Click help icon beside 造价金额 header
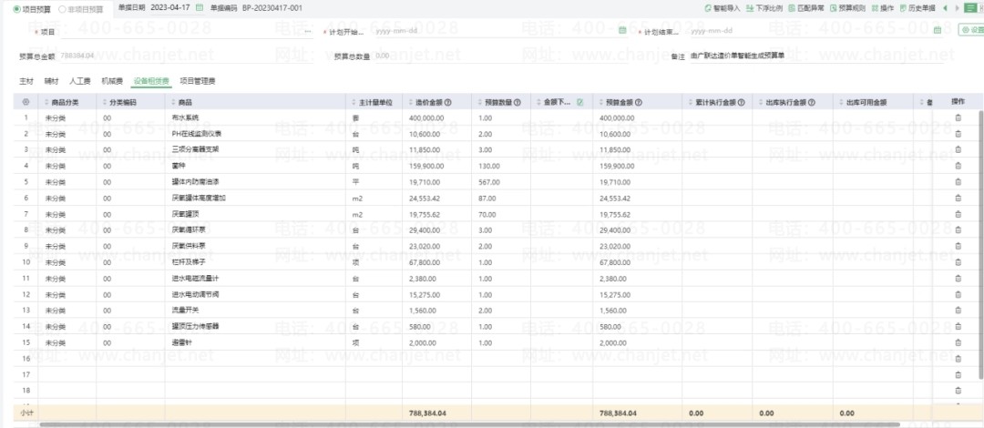Image resolution: width=984 pixels, height=428 pixels. coord(447,102)
